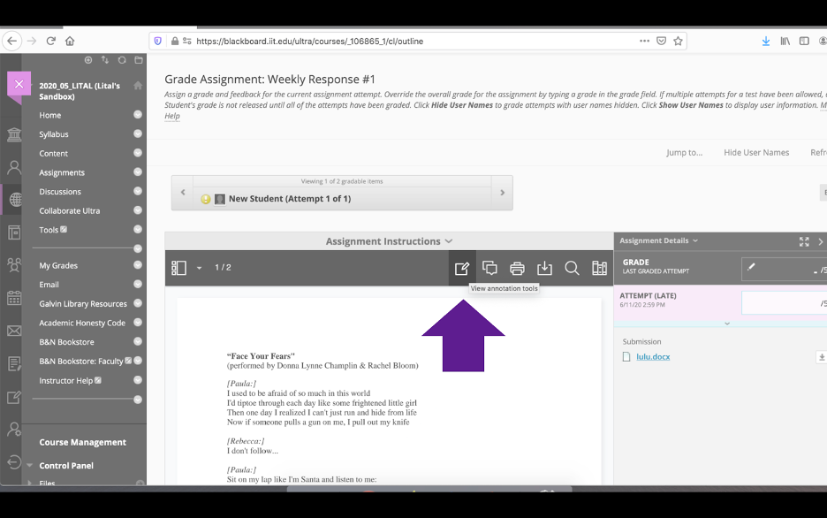Open sidebar view options dropdown arrow
Screen dimensions: 827x518
pyautogui.click(x=200, y=268)
